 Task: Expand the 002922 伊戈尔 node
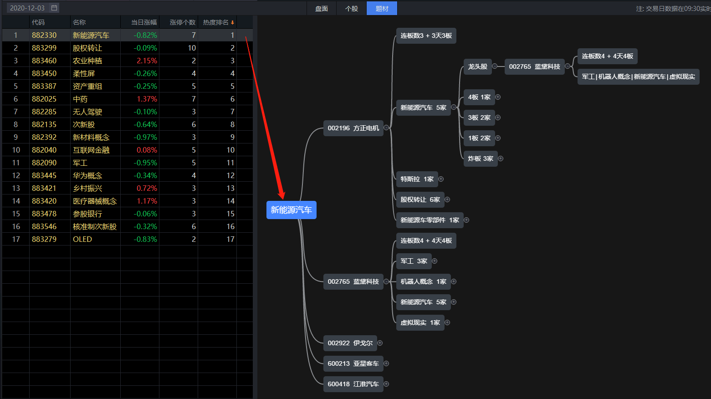[x=380, y=343]
